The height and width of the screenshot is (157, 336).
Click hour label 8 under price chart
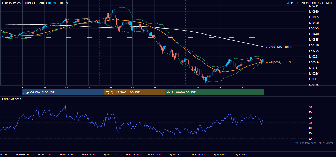tap(22, 87)
